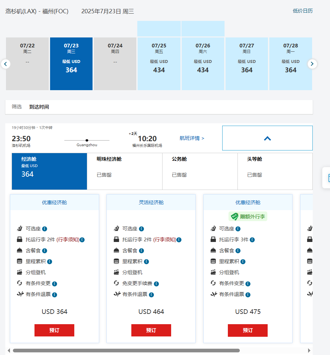
Task: Book the USD 364 优惠经济舱 fare
Action: tap(54, 330)
